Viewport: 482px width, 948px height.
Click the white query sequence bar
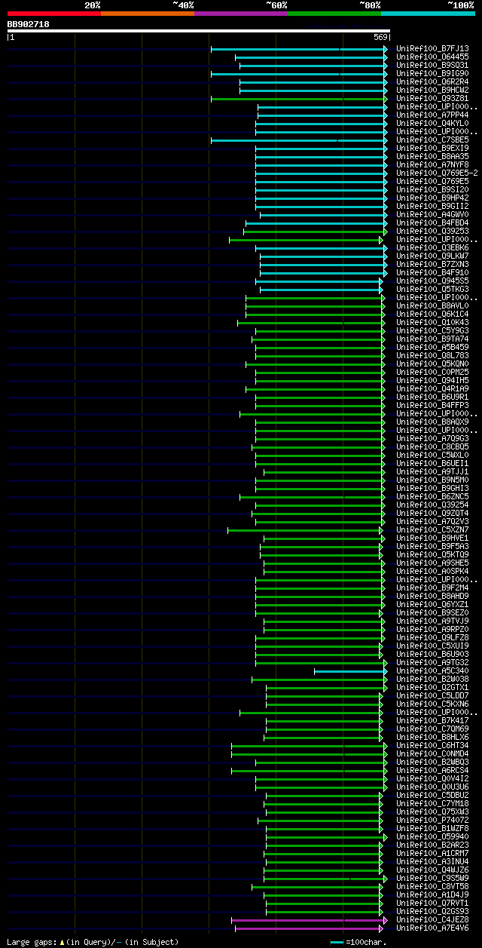tap(199, 31)
